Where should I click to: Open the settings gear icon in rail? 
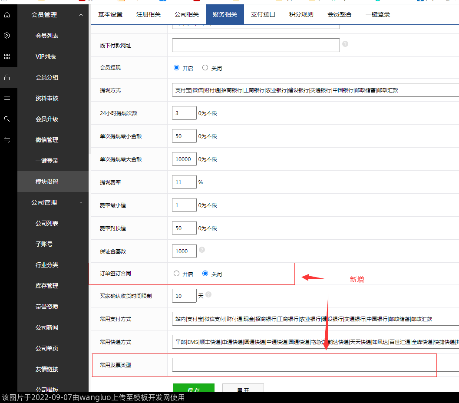pos(7,36)
